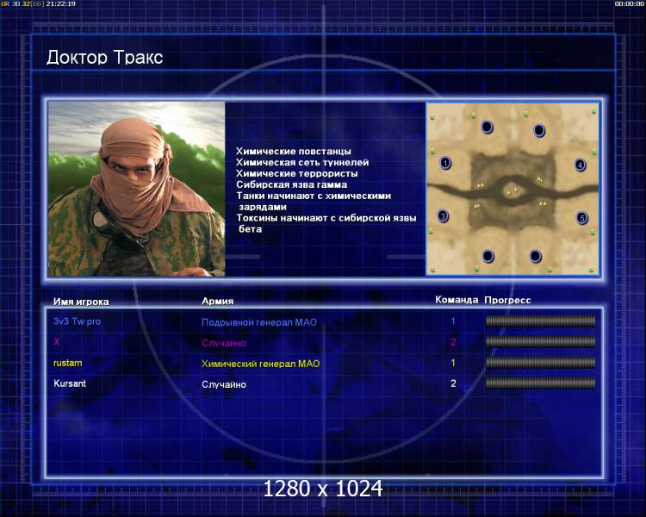This screenshot has height=517, width=646.
Task: Select player name Kursant
Action: coord(70,383)
